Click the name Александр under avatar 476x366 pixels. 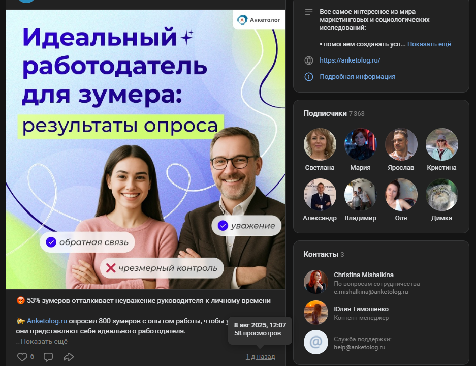[x=320, y=218]
